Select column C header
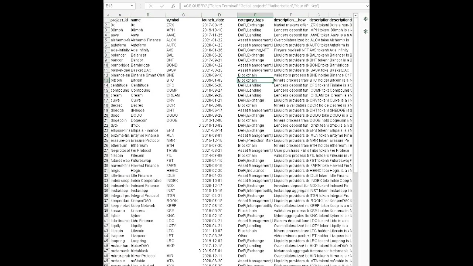The image size is (473, 266). tap(183, 15)
